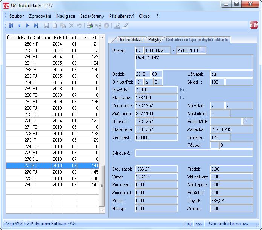
Task: Click the Druh form. column header
Action: coord(42,38)
